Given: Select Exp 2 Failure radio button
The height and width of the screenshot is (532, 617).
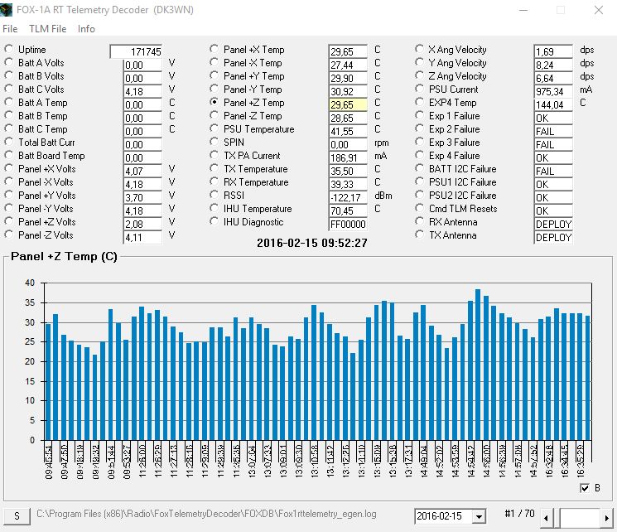Looking at the screenshot, I should (x=419, y=128).
